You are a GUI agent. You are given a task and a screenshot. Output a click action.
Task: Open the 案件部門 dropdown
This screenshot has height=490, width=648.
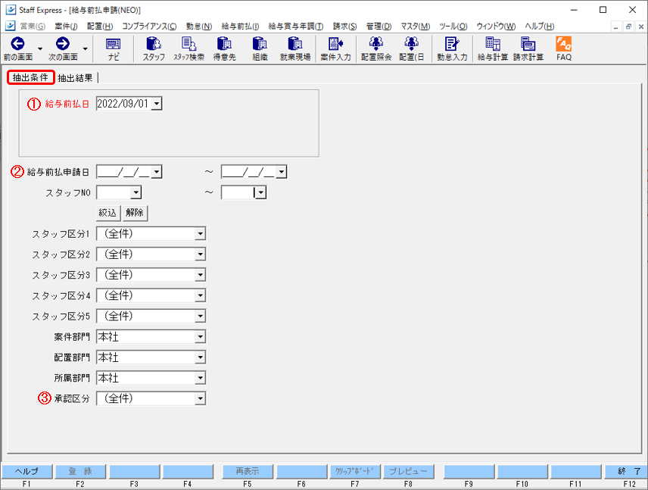[x=201, y=337]
